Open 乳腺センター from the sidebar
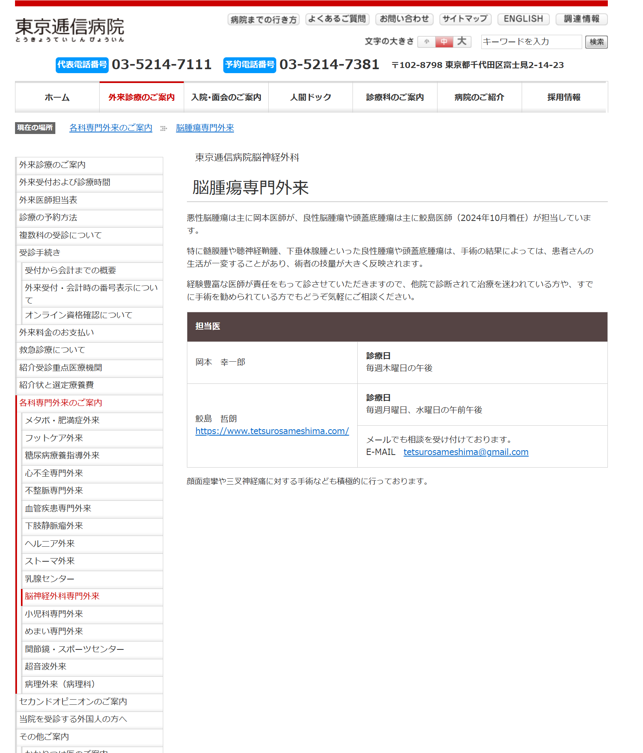Screen dimensions: 643x753 [49, 579]
